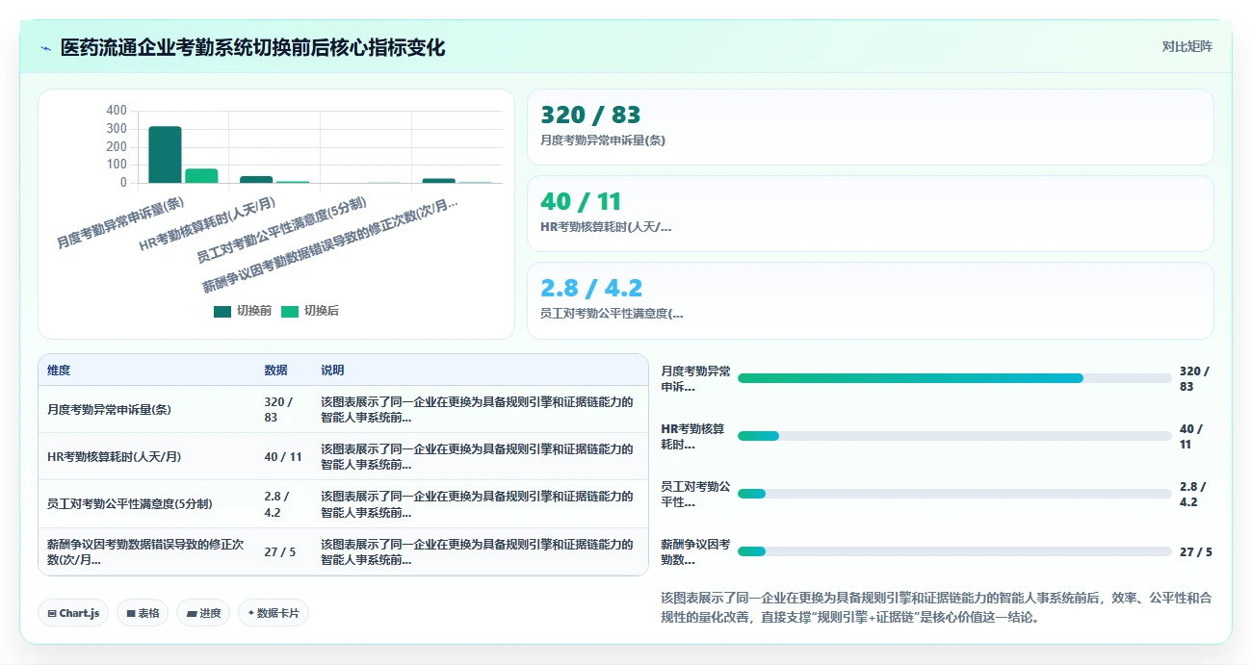
Task: Click the light green 切换后 legend swatch
Action: 290,311
